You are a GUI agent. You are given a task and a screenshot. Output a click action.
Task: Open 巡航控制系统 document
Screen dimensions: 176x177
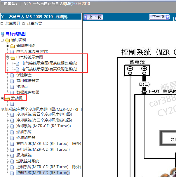click(28, 161)
